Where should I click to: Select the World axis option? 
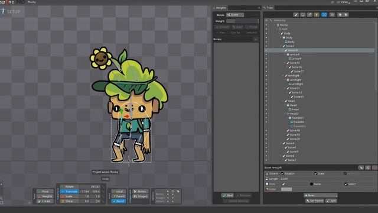click(119, 201)
